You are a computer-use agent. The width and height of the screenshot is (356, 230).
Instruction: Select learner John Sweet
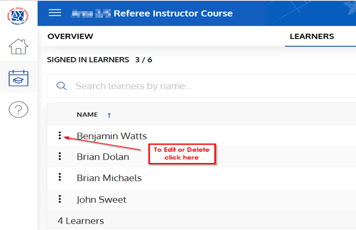point(101,199)
